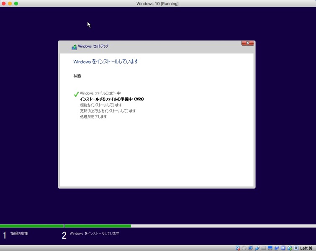Screen dimensions: 316x251
Task: Click the keyboard capture arrow icon
Action: [x=296, y=248]
